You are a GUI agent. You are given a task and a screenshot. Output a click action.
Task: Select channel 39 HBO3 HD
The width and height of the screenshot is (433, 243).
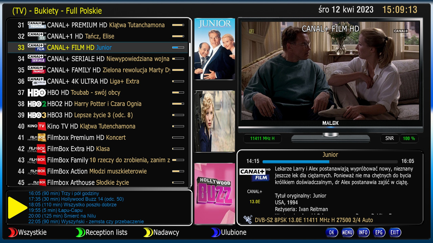[x=98, y=115]
